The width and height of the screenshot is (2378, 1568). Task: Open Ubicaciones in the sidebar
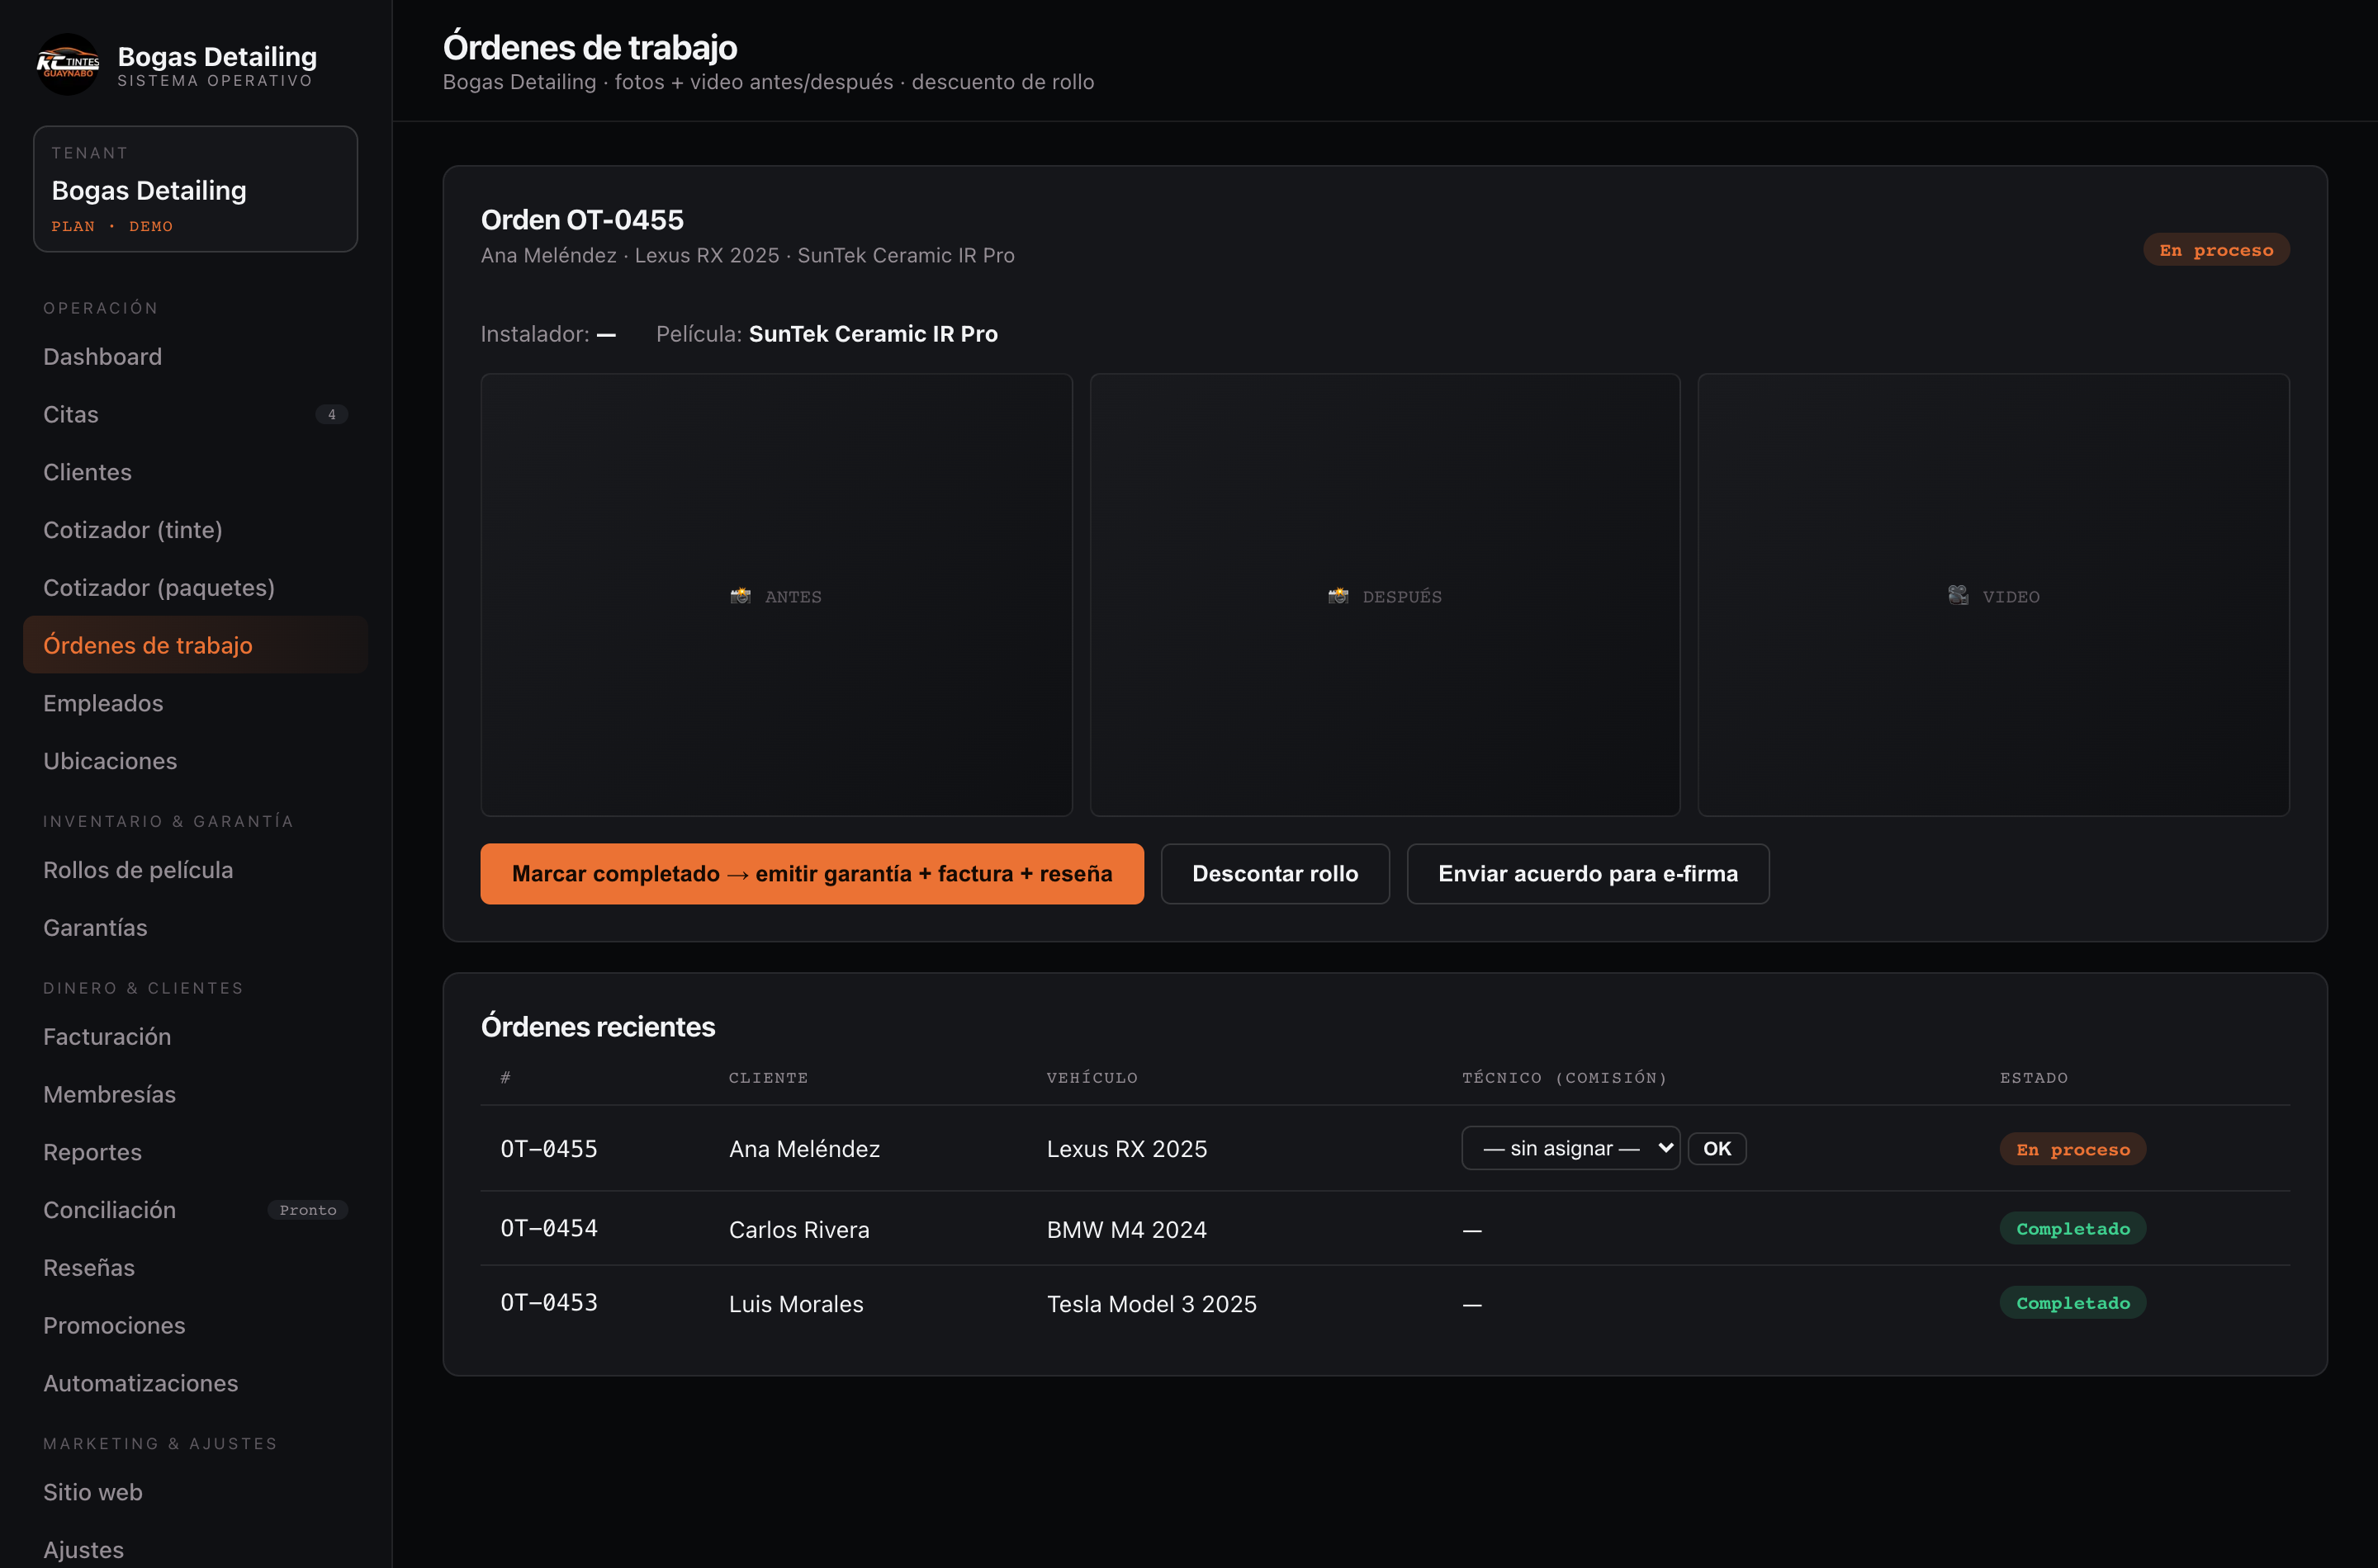click(195, 761)
